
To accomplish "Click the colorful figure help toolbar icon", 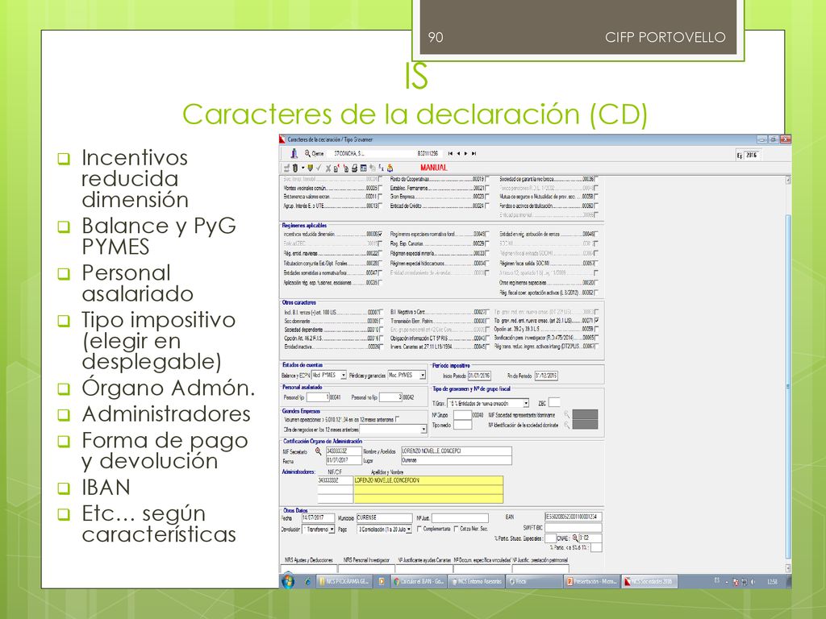I will point(390,168).
